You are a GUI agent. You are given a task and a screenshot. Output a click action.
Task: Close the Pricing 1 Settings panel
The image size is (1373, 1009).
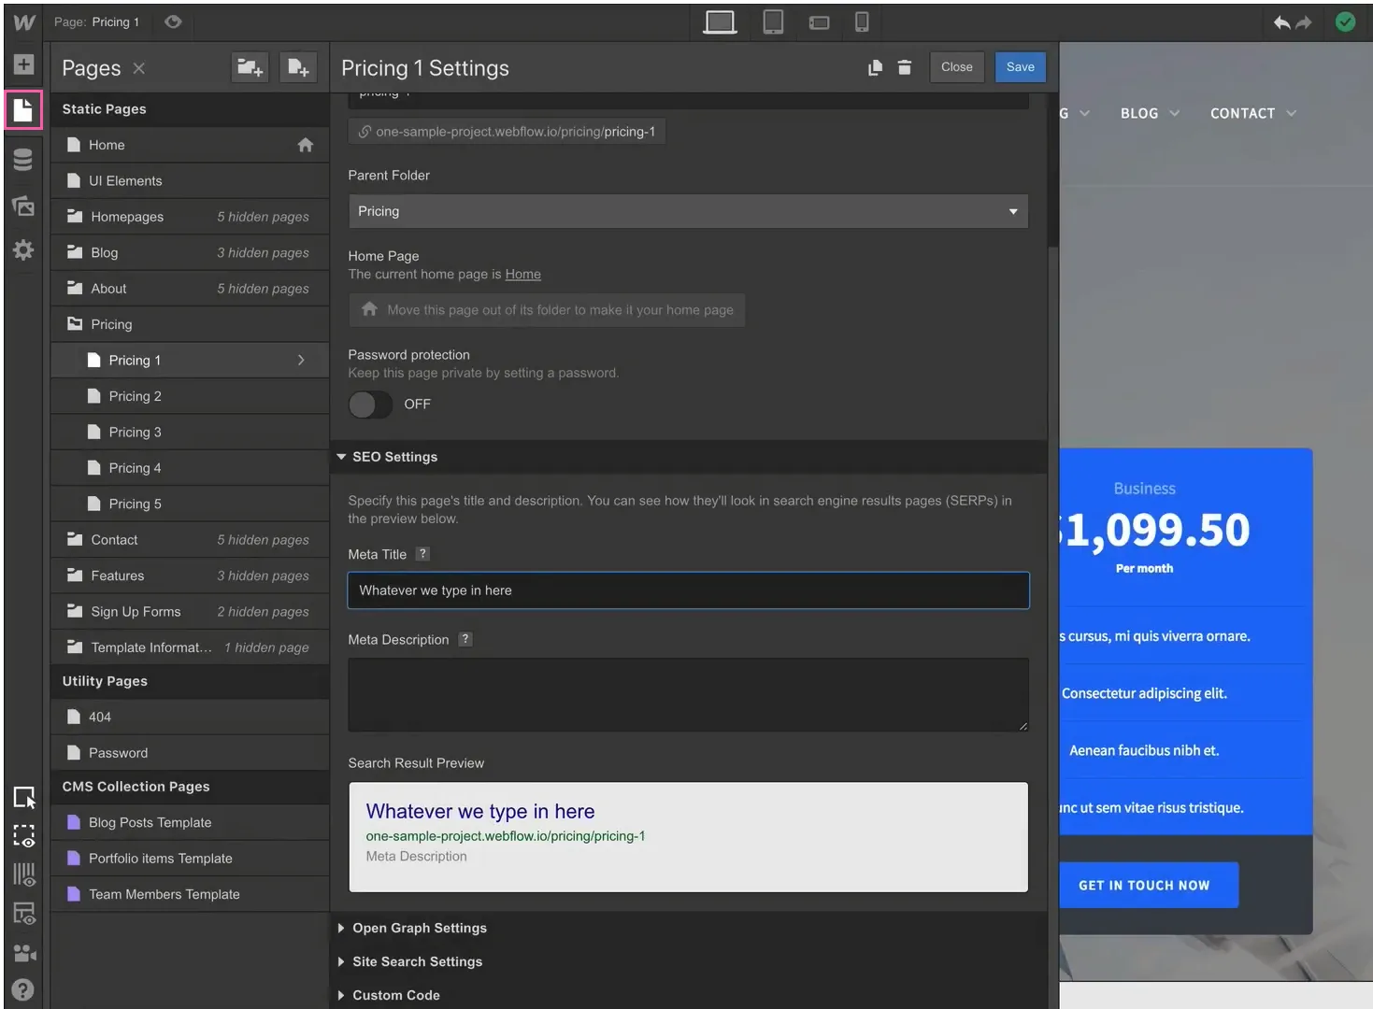pyautogui.click(x=956, y=67)
